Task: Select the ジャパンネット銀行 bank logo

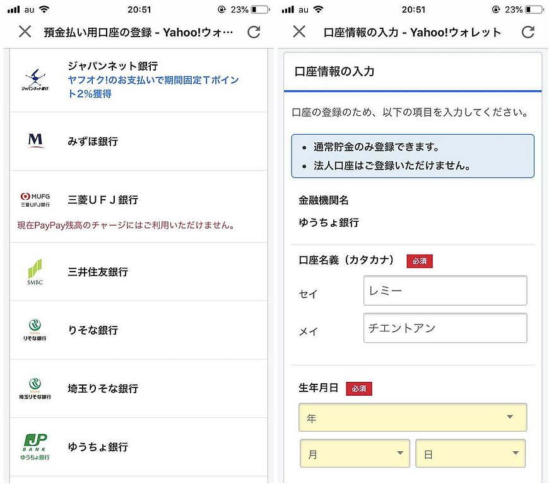Action: pos(35,78)
